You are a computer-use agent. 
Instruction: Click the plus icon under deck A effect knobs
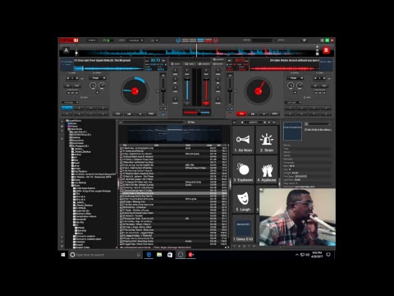point(98,92)
